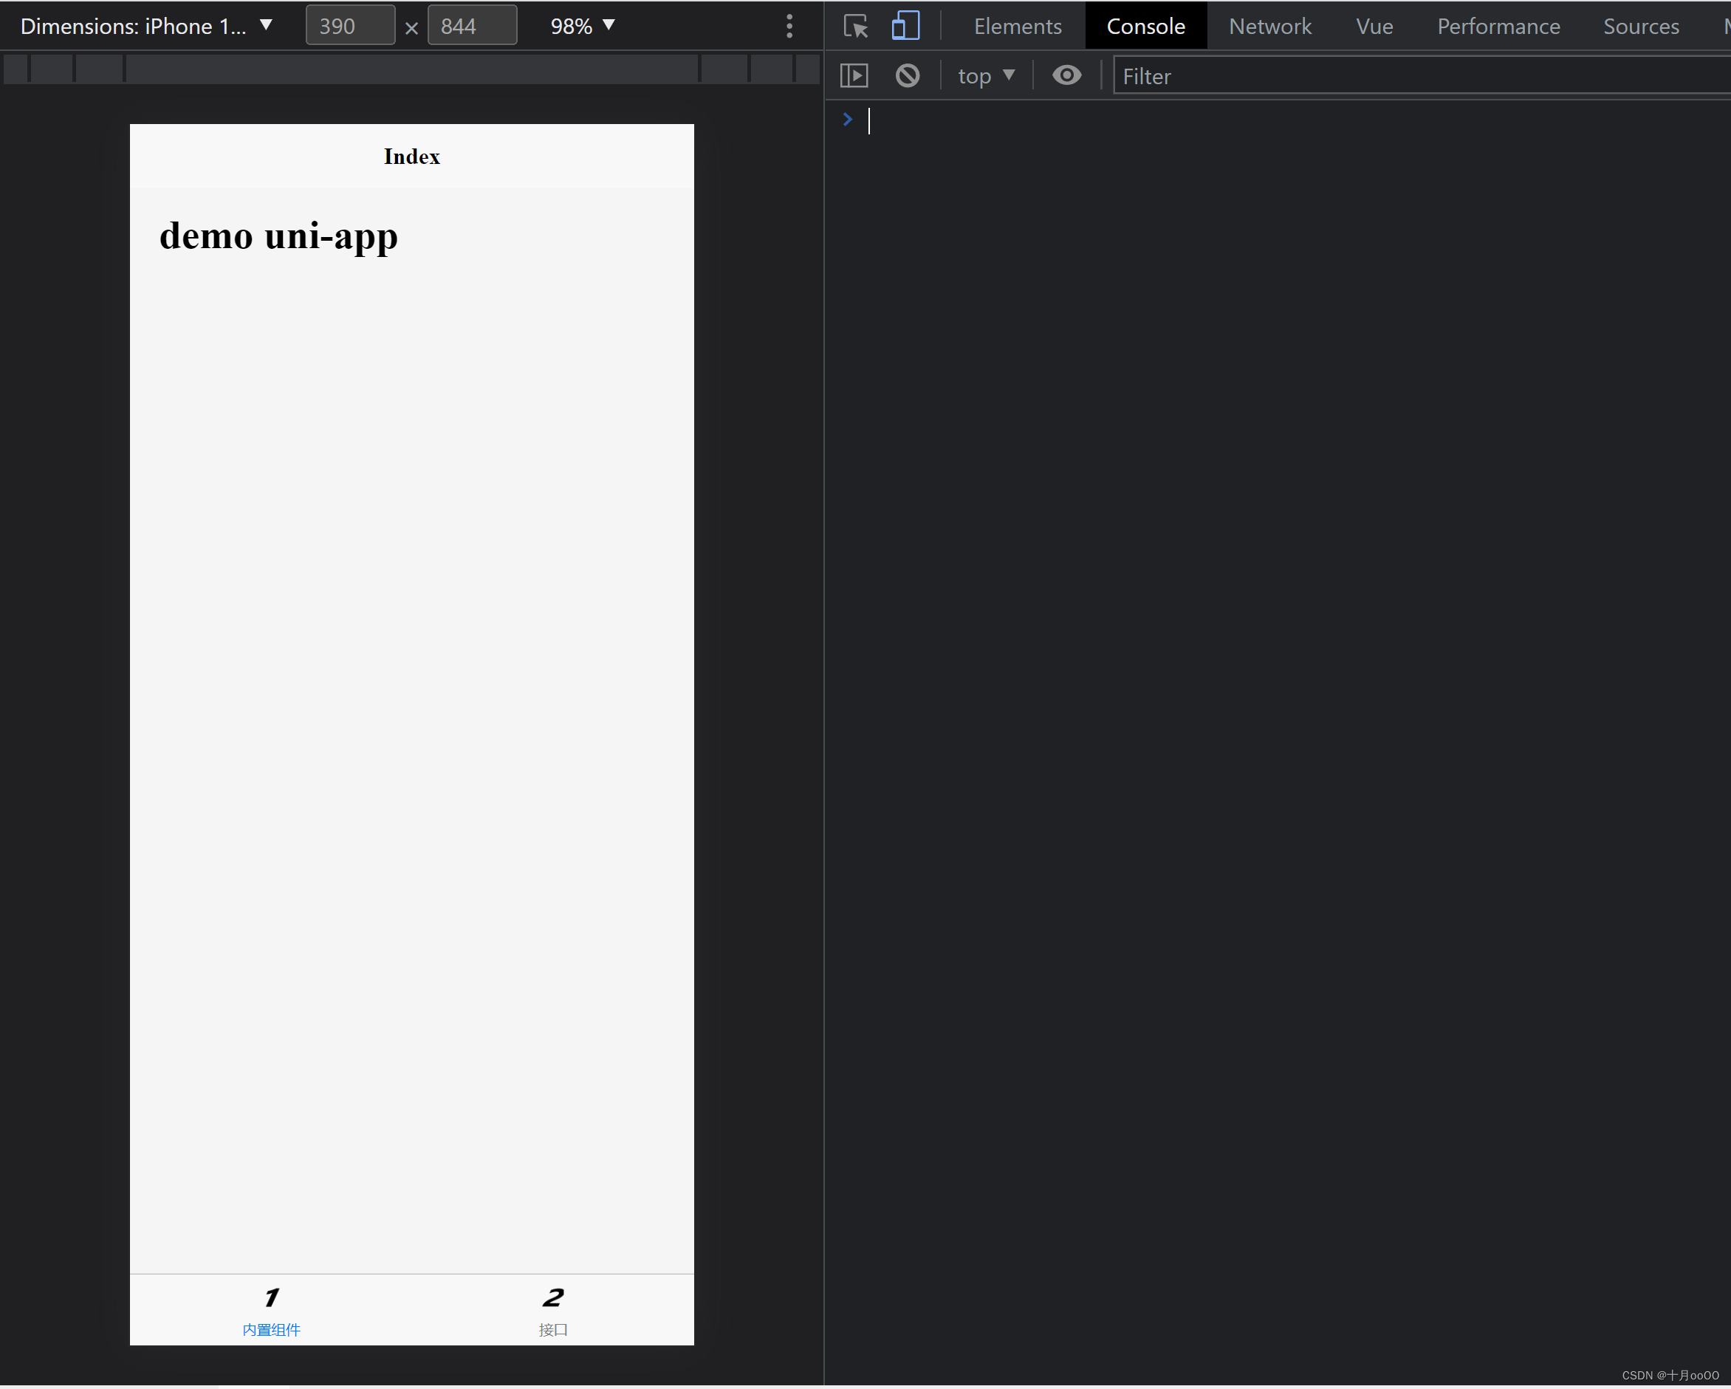Screen dimensions: 1731x1389
Task: Click the demo uni-app heading
Action: pyautogui.click(x=278, y=236)
